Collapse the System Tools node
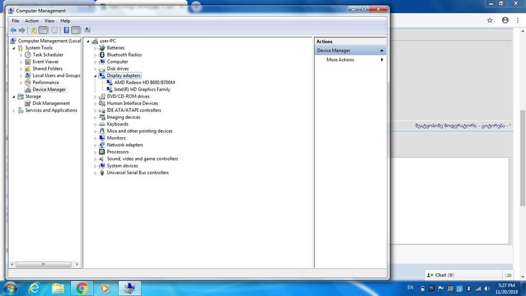The image size is (526, 296). coord(14,48)
